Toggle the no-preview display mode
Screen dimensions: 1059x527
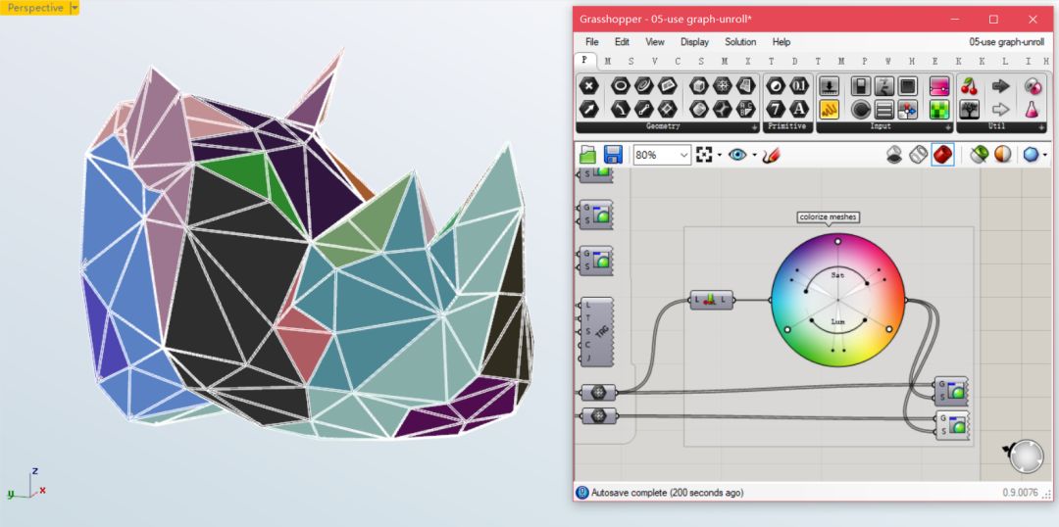pos(894,155)
